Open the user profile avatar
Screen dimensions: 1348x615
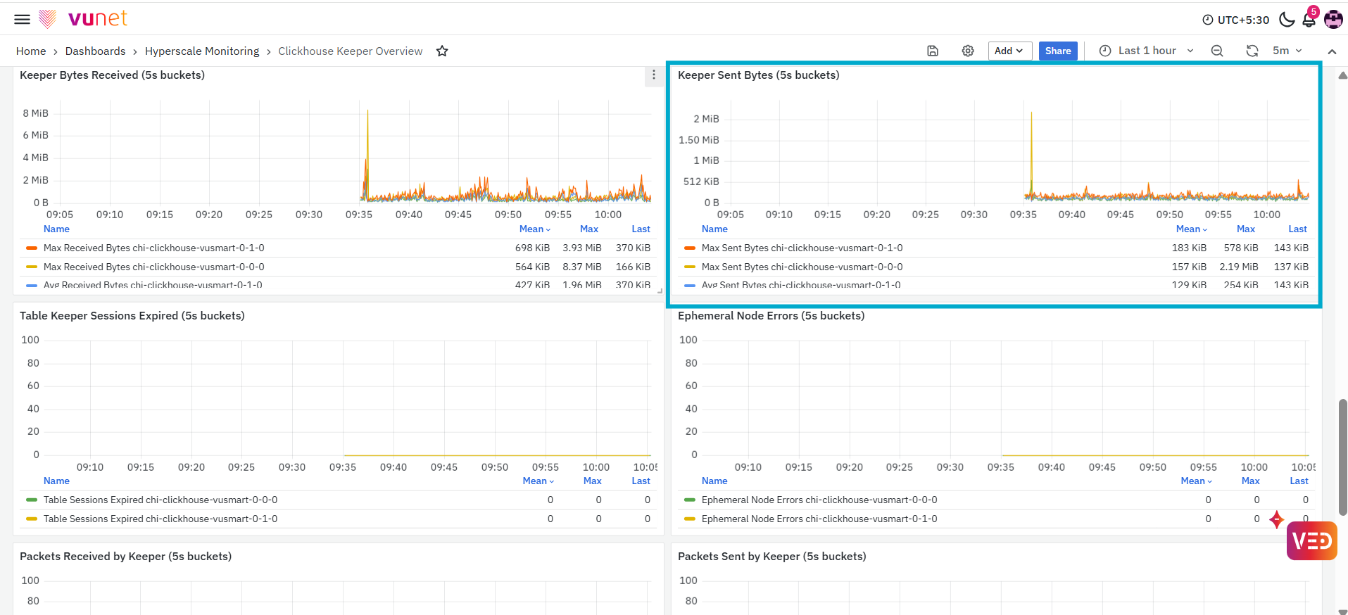[x=1333, y=19]
